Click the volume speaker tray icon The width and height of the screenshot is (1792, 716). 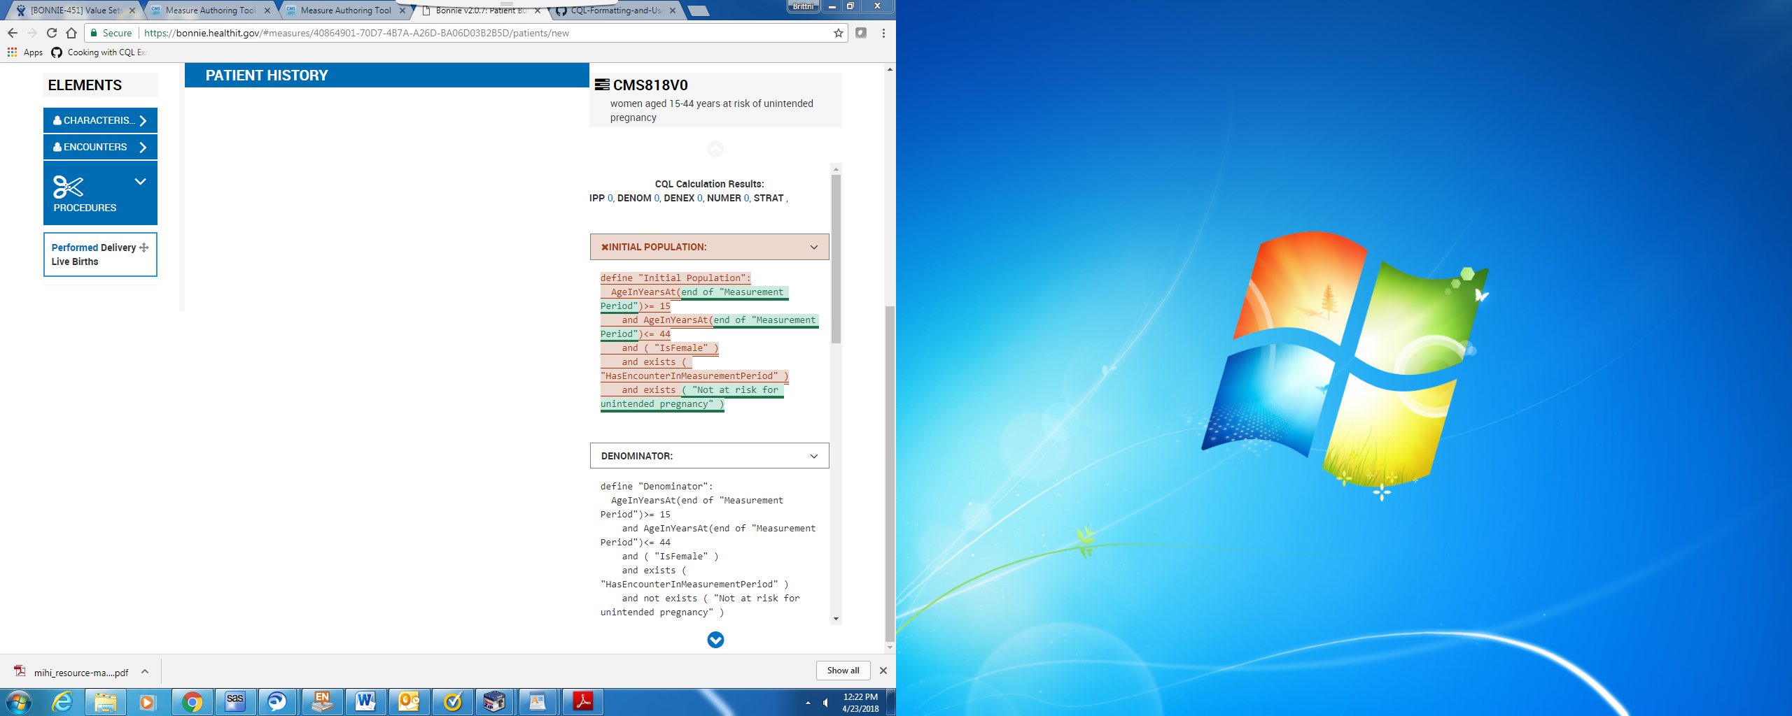825,703
